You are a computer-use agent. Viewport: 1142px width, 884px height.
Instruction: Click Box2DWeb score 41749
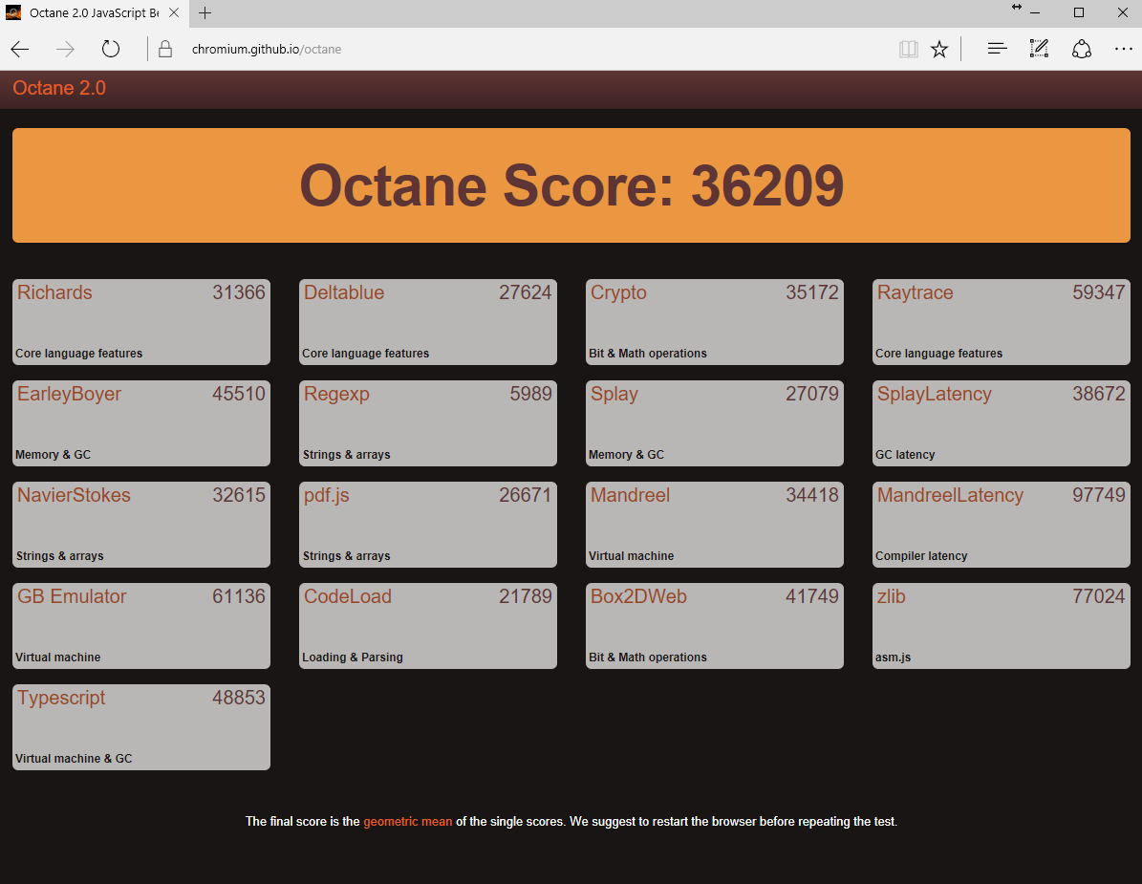tap(812, 596)
